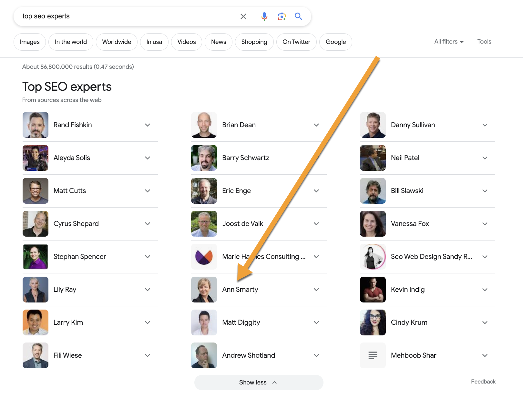Expand the Stephan Spencer entry chevron

pos(148,257)
